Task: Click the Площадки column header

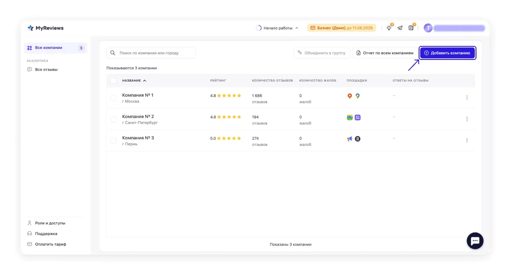Action: pyautogui.click(x=357, y=80)
